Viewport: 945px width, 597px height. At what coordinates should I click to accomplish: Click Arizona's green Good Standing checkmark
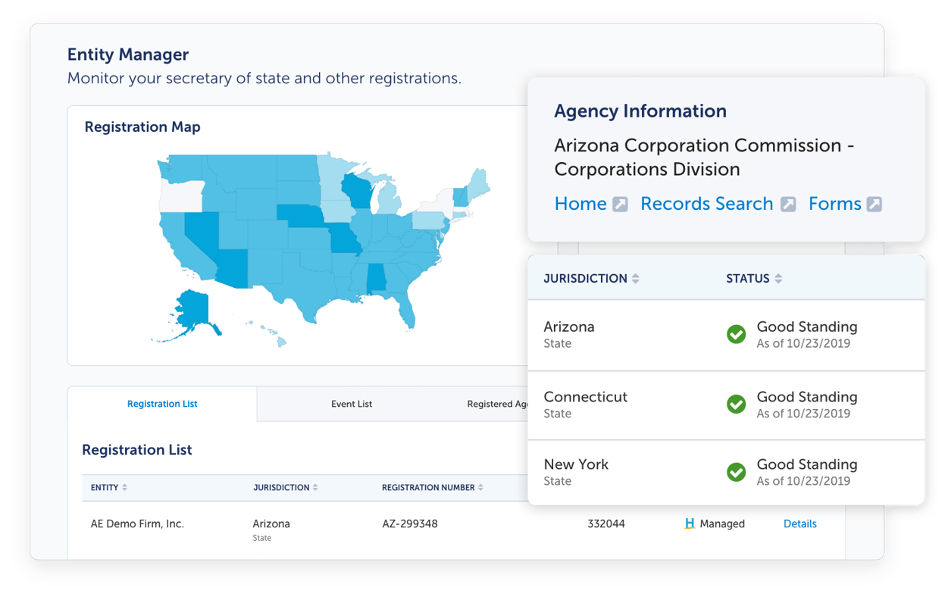[x=736, y=334]
